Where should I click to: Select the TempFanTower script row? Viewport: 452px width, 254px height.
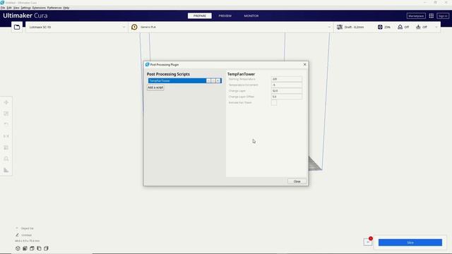point(185,81)
